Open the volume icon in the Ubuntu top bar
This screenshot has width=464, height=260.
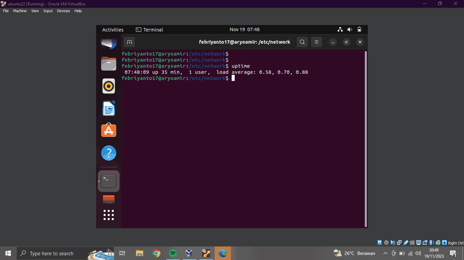tap(350, 29)
